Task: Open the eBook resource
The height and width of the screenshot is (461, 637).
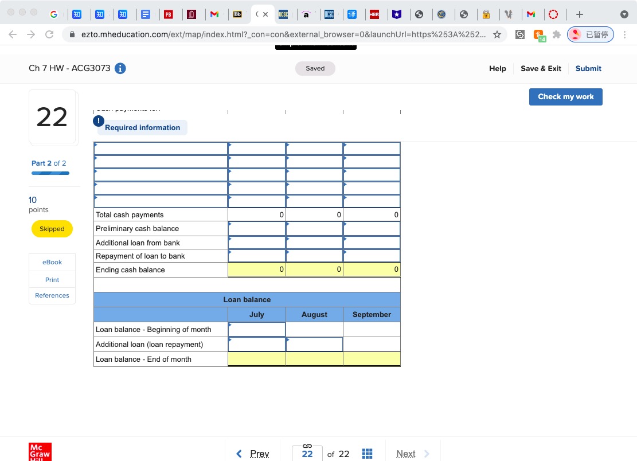Action: tap(52, 262)
